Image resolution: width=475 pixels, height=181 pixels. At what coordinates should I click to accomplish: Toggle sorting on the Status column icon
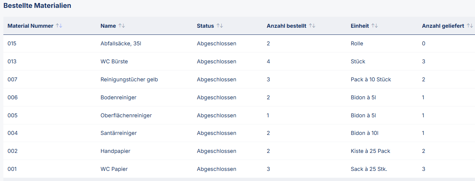click(220, 26)
